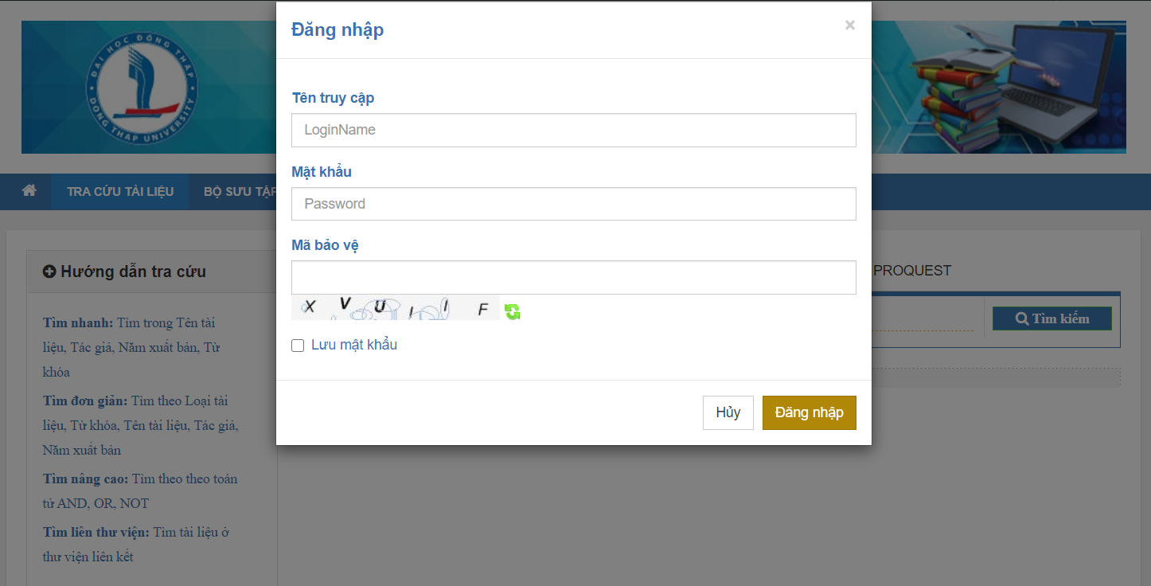Click the Tìm kiếm search button
Image resolution: width=1151 pixels, height=586 pixels.
tap(1052, 319)
